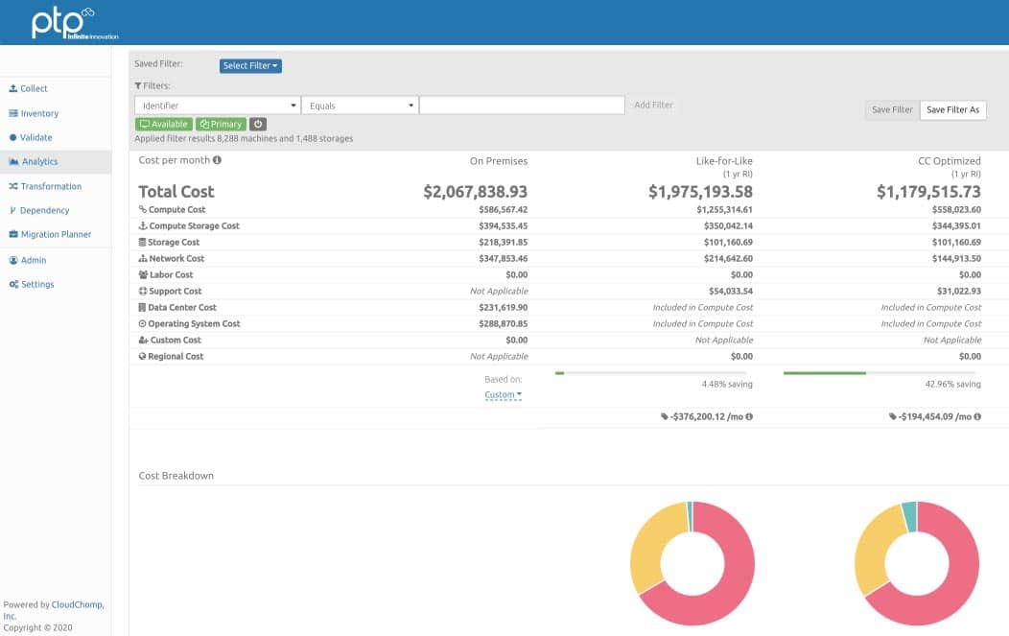
Task: Click the Add Filter button
Action: 653,106
